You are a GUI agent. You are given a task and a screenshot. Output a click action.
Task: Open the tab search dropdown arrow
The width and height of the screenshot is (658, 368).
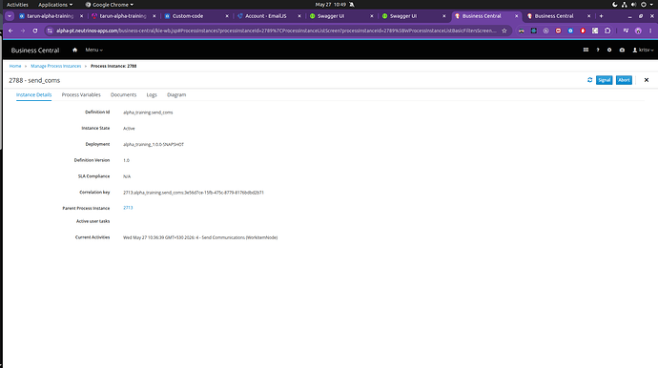[x=10, y=16]
